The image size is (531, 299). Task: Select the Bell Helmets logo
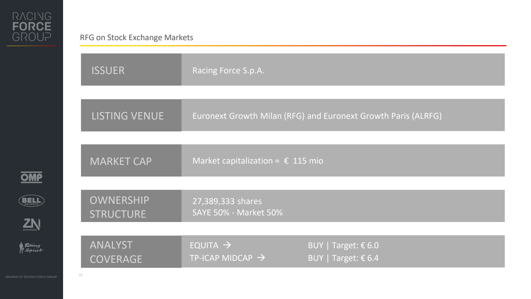tap(32, 200)
